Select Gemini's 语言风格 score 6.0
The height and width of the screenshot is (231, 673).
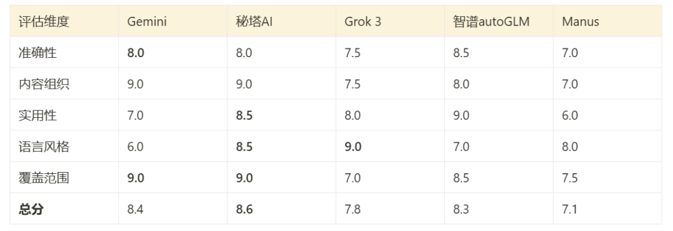click(x=135, y=147)
